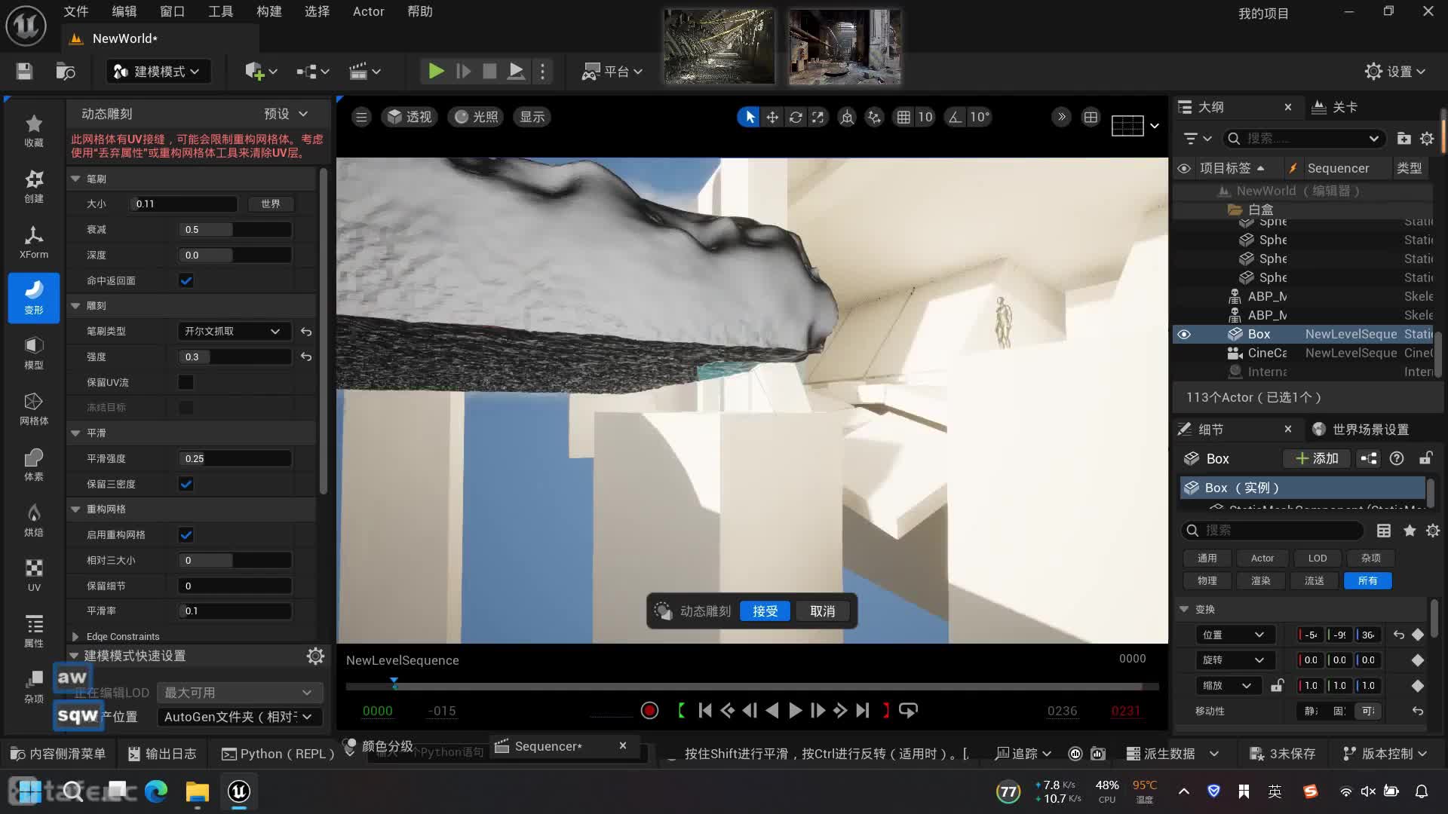
Task: Open the 烘焙 bake tool category
Action: pyautogui.click(x=34, y=520)
